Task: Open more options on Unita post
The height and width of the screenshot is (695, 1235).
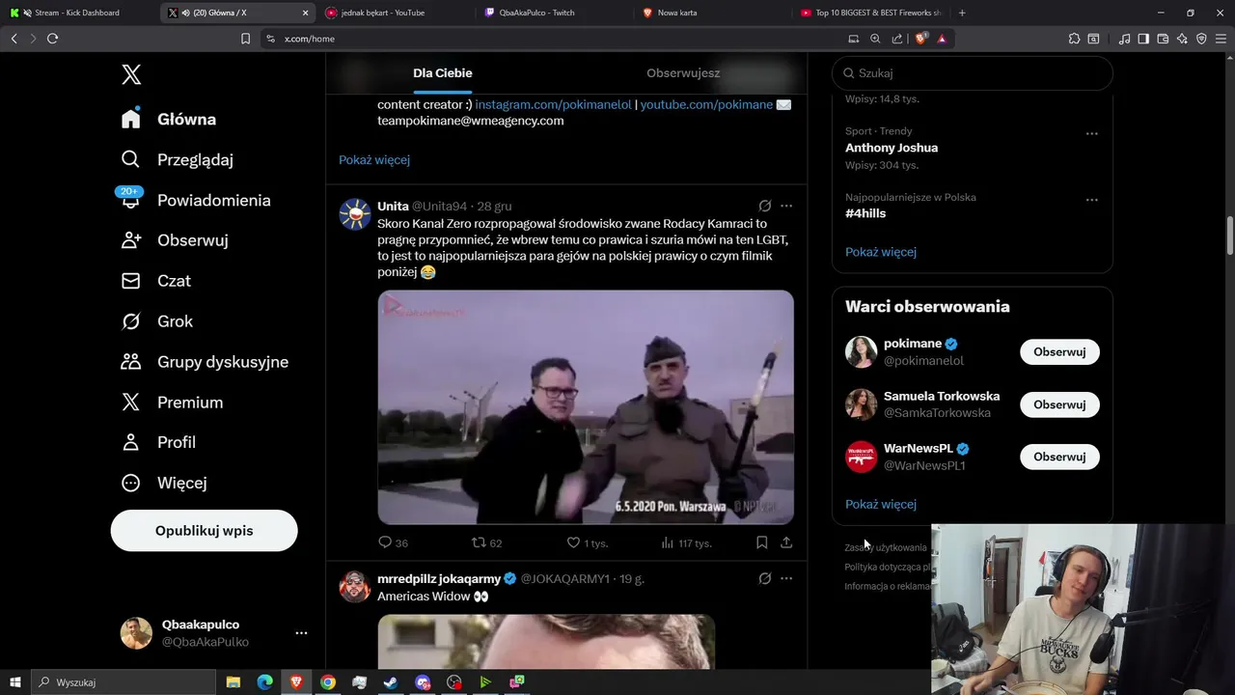Action: click(x=786, y=206)
